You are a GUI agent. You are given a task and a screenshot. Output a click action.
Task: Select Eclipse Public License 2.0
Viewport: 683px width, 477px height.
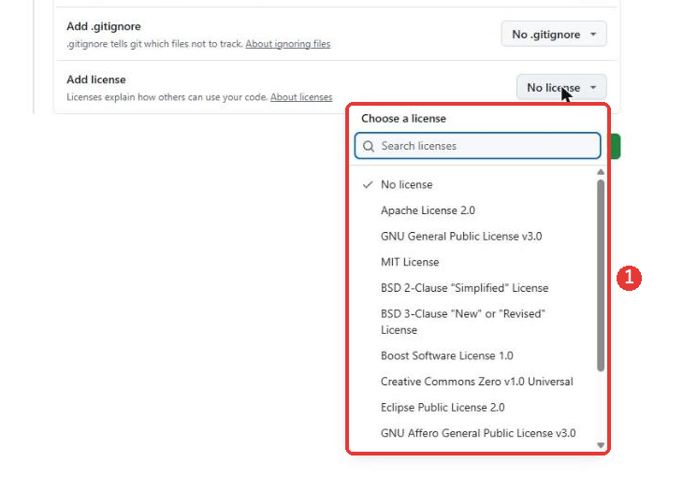pyautogui.click(x=474, y=407)
